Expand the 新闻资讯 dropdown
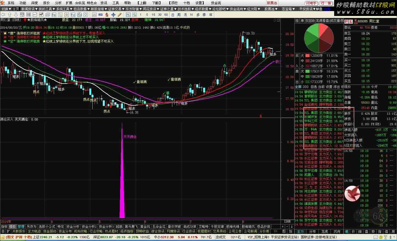Image resolution: width=397 pixels, height=241 pixels. point(29,9)
